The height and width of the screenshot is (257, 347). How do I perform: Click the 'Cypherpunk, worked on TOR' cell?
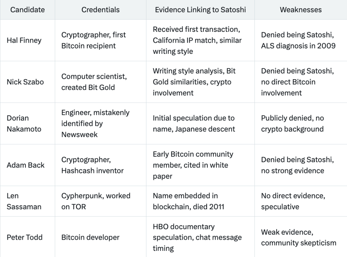(96, 201)
